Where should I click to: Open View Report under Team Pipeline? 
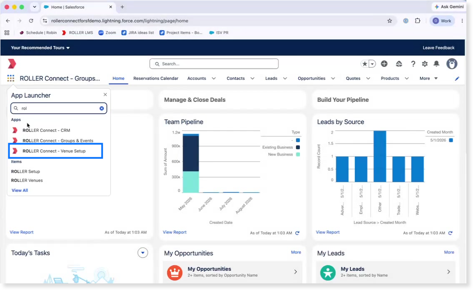pos(175,232)
